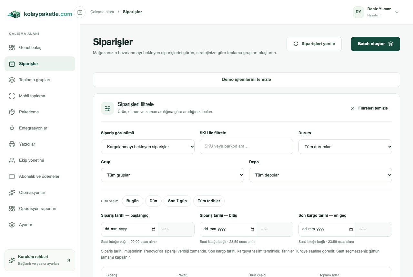Select the Son 7 gün quick filter
Viewport: 413px width, 277px height.
177,201
